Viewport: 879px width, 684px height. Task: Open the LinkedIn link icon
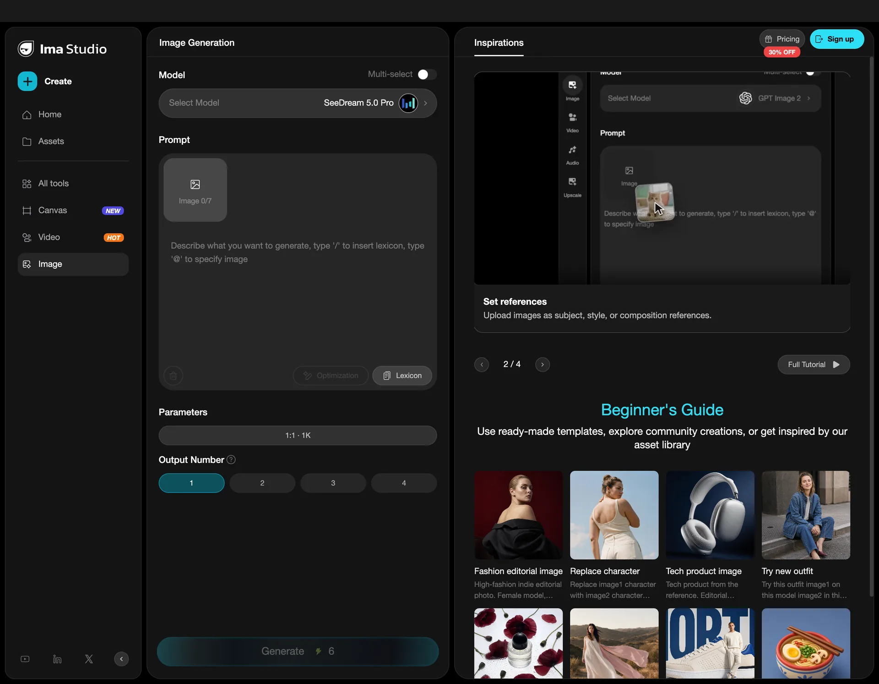click(x=57, y=659)
